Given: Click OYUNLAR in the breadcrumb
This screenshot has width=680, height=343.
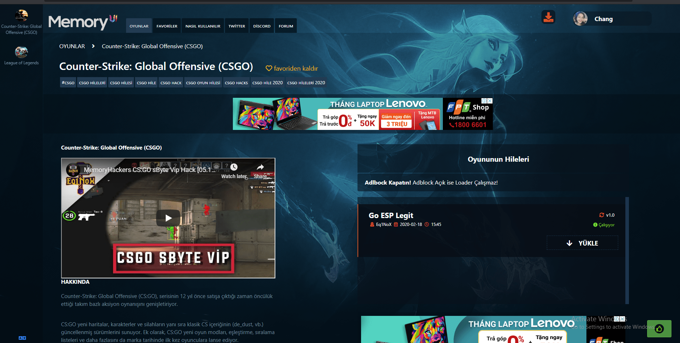Looking at the screenshot, I should [72, 46].
